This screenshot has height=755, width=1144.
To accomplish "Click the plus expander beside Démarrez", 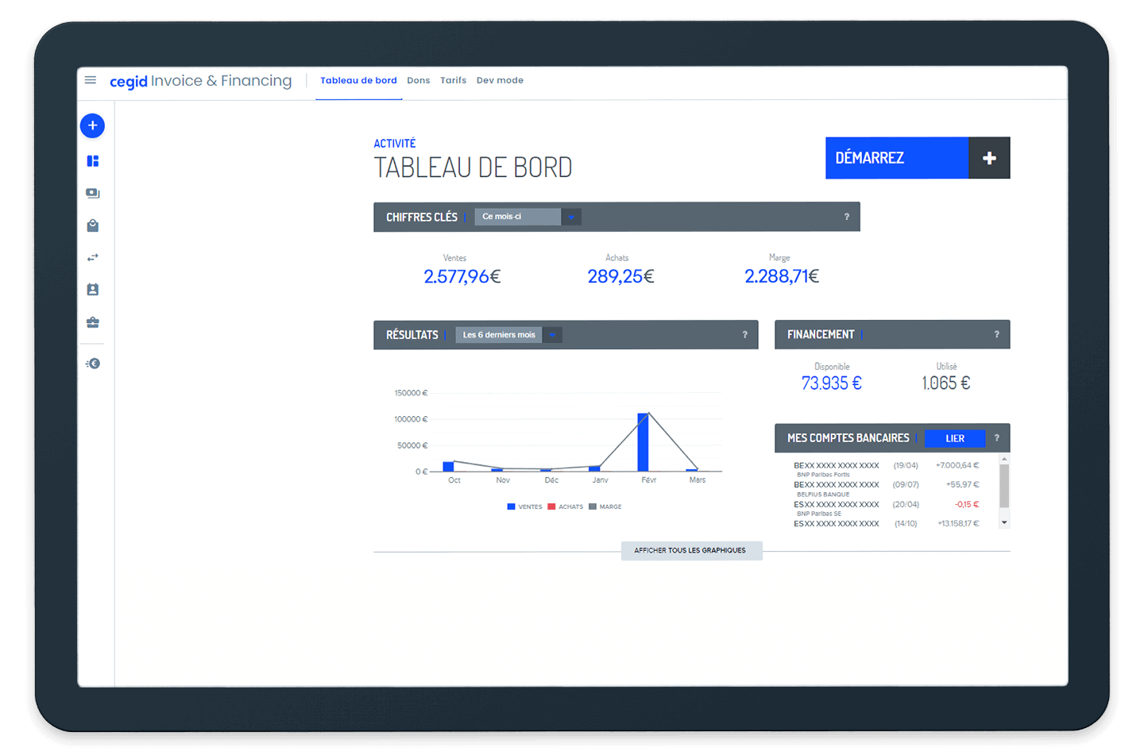I will click(989, 158).
